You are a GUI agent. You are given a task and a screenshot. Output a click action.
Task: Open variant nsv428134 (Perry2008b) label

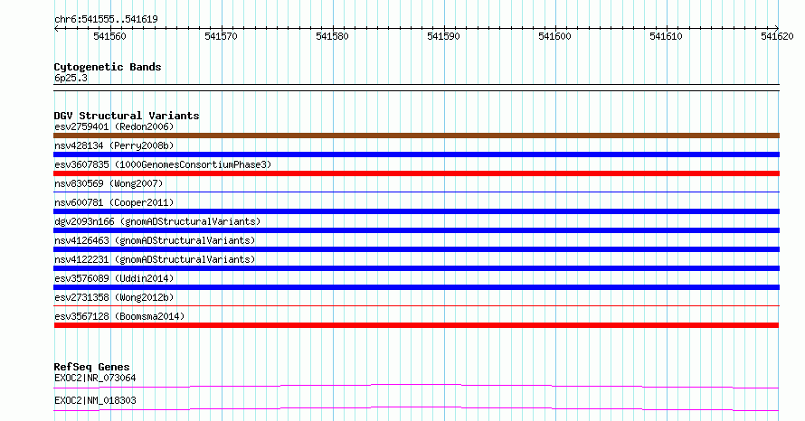[x=114, y=145]
